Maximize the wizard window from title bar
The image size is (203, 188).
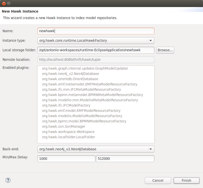coord(9,4)
